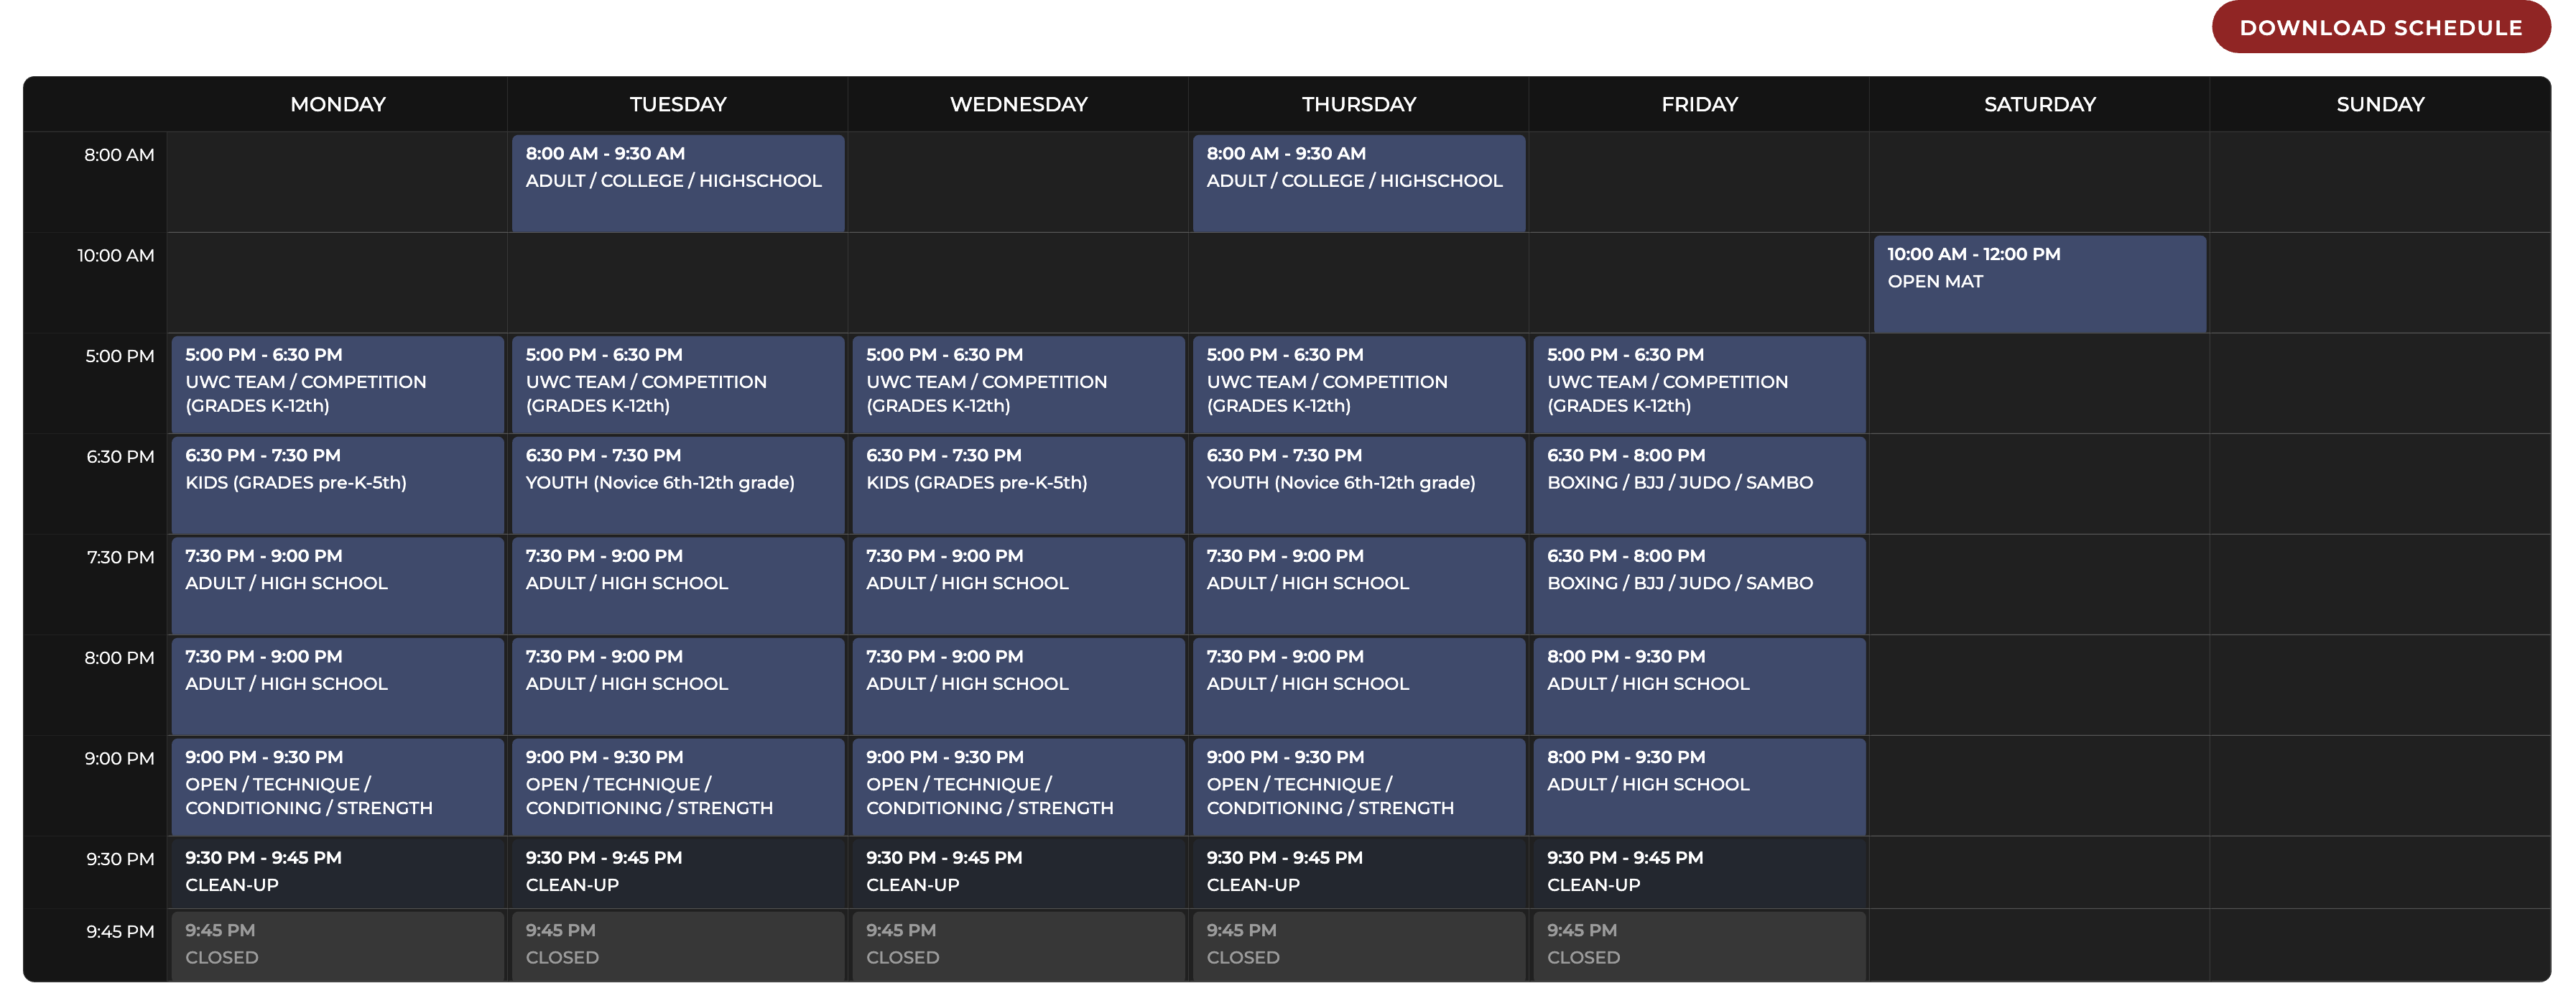Select the Saturday column header
The width and height of the screenshot is (2576, 983).
pyautogui.click(x=2039, y=104)
